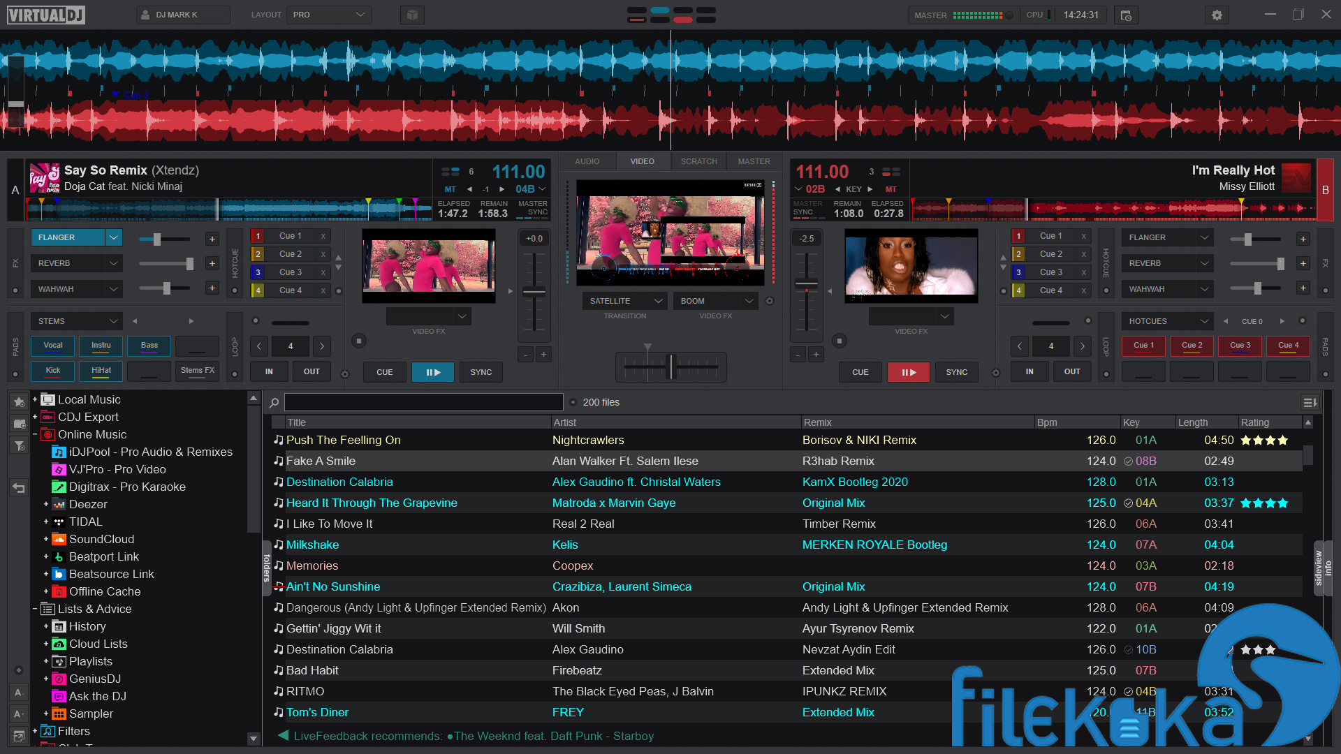Open PRO layout dropdown
The image size is (1341, 754).
[328, 15]
